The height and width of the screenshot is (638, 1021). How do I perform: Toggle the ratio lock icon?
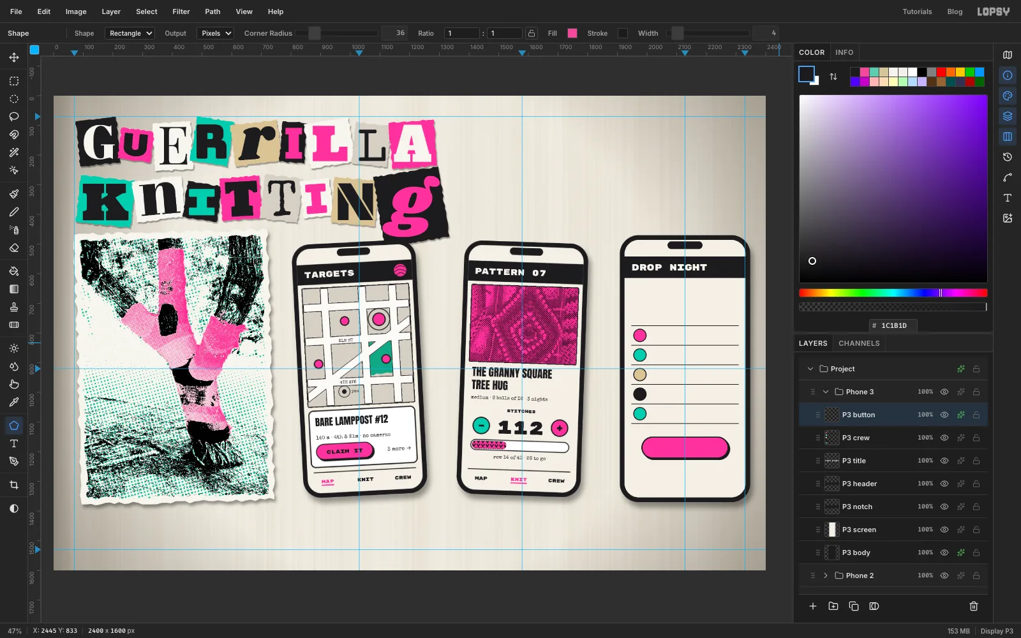[532, 33]
